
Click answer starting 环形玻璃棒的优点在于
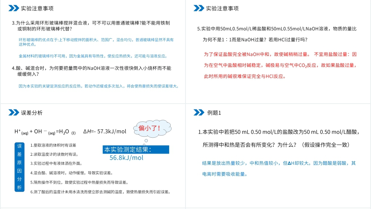click(x=96, y=42)
